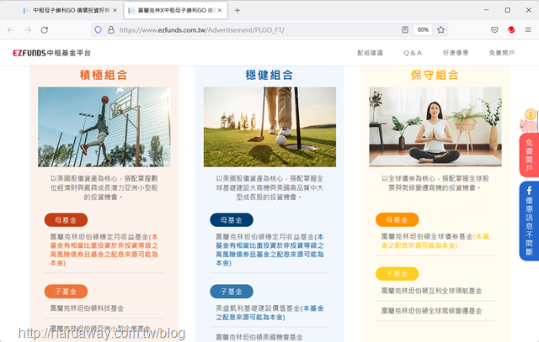Open the 免費開戶 navigation item

pyautogui.click(x=502, y=53)
